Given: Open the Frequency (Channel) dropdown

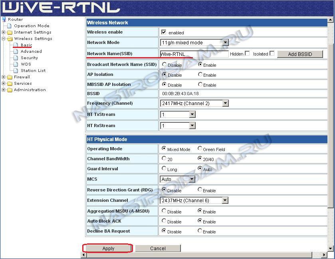Looking at the screenshot, I should tap(225, 104).
